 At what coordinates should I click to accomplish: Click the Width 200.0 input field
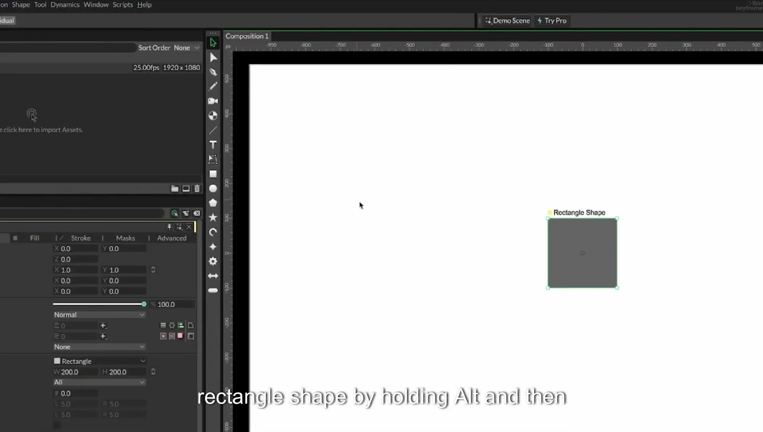click(x=75, y=372)
